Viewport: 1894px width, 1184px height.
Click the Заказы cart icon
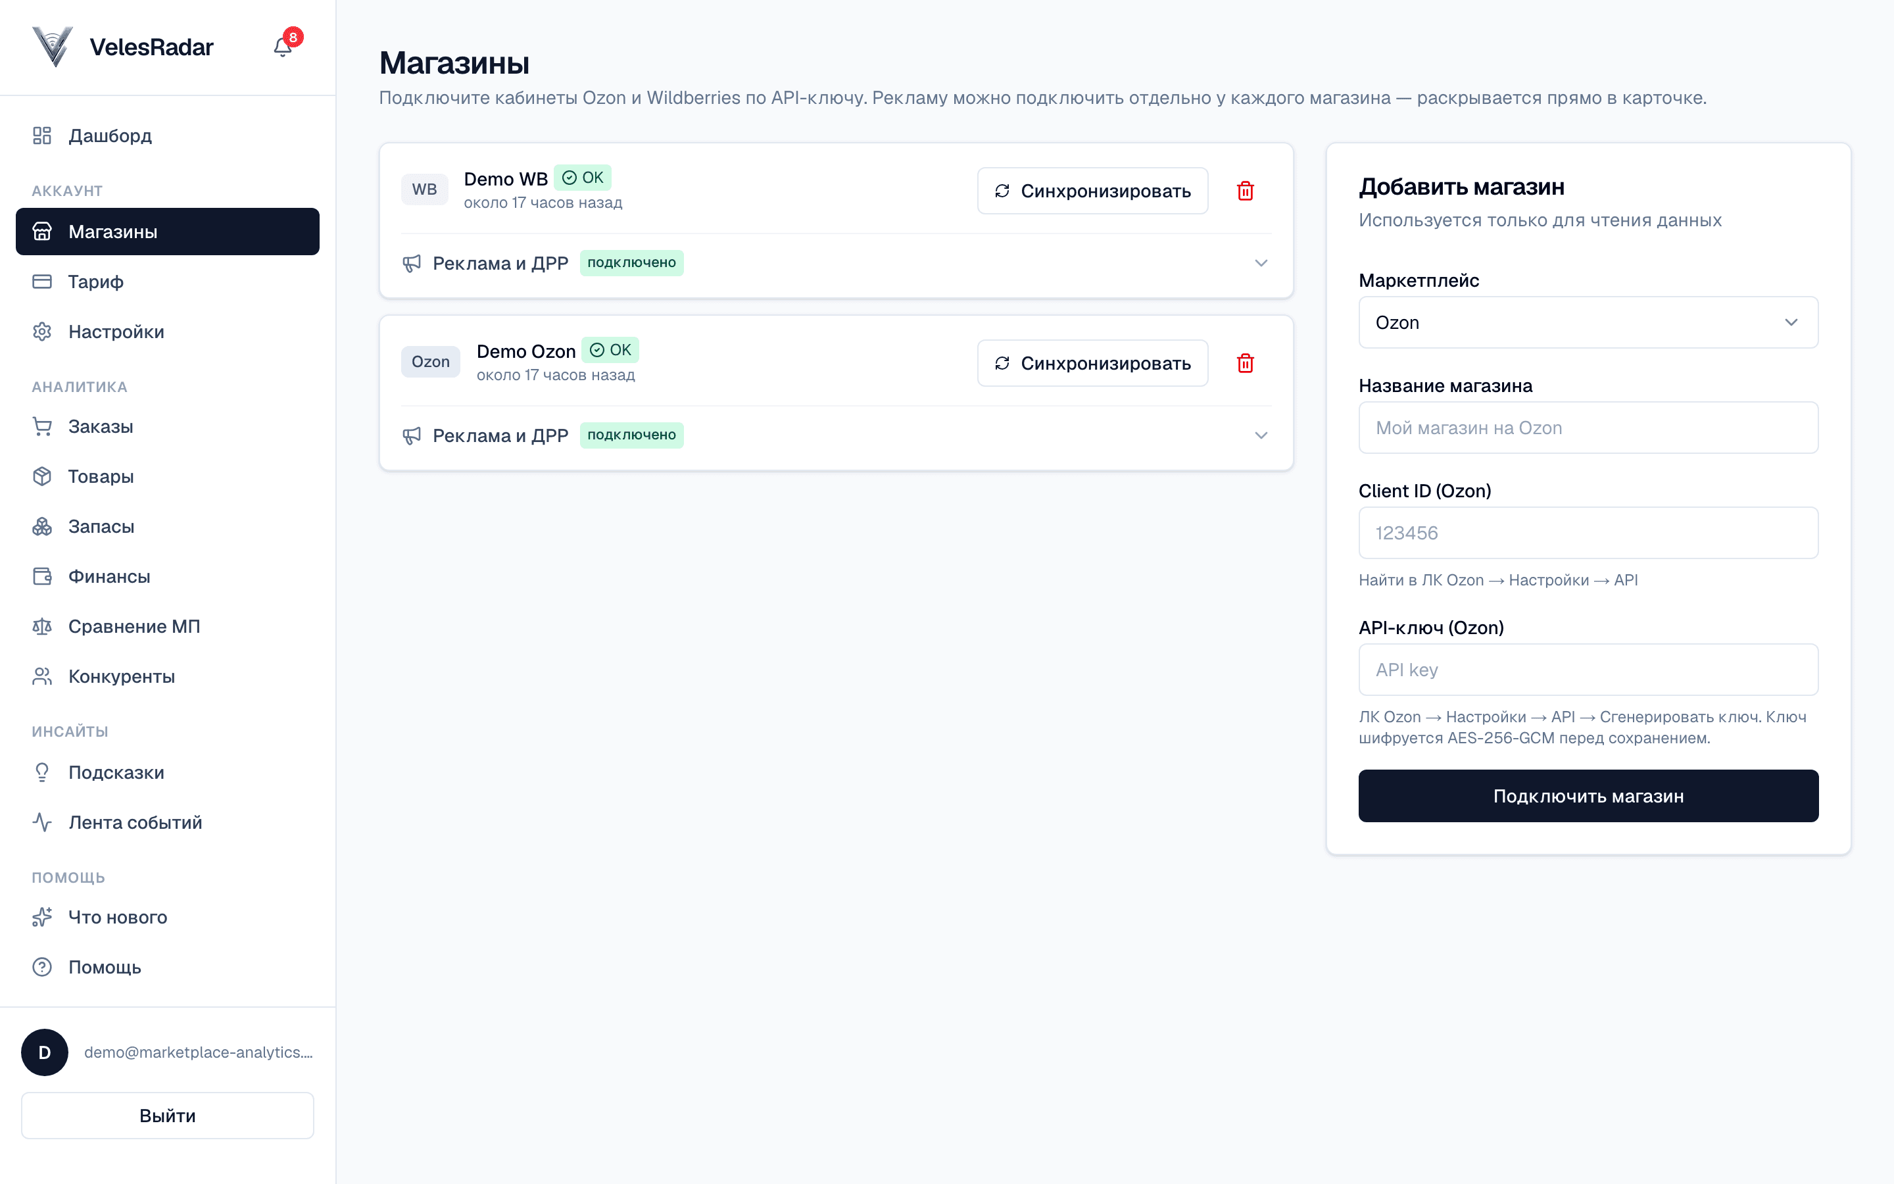pyautogui.click(x=42, y=427)
